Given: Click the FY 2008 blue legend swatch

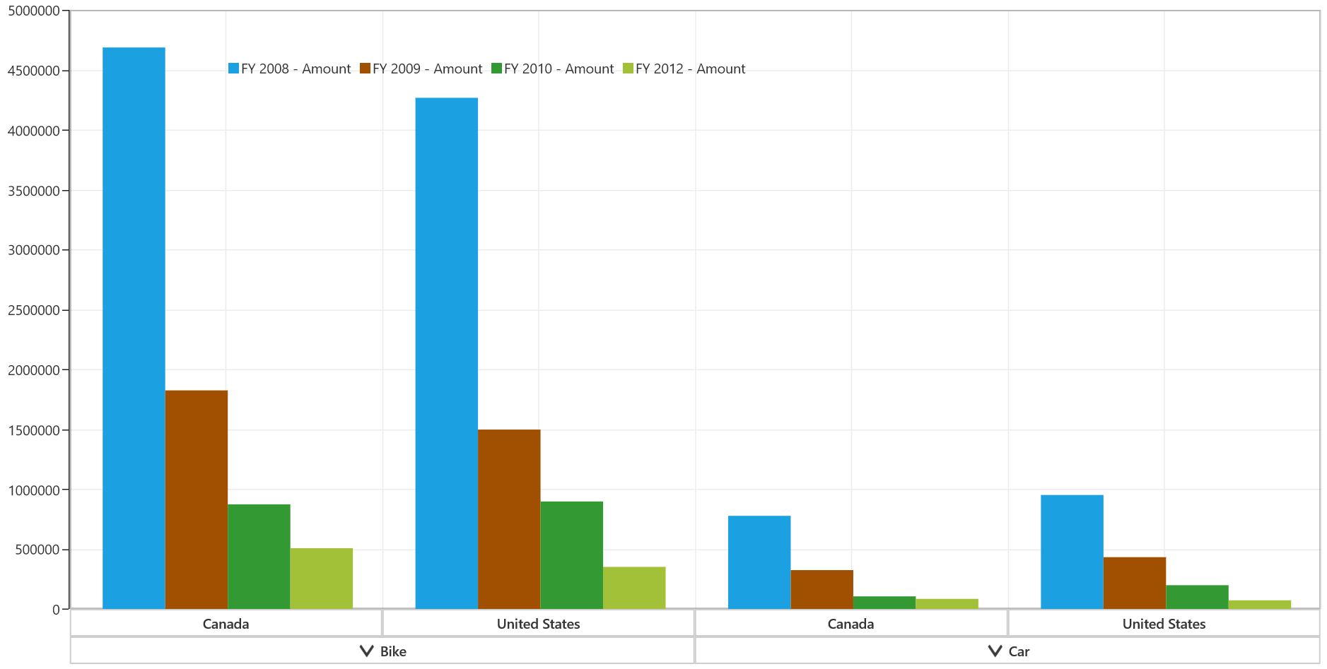Looking at the screenshot, I should coord(233,69).
